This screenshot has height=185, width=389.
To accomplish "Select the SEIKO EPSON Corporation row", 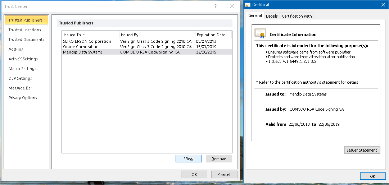I will point(147,41).
